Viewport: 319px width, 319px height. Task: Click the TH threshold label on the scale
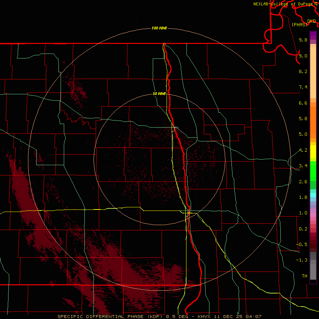click(x=304, y=276)
